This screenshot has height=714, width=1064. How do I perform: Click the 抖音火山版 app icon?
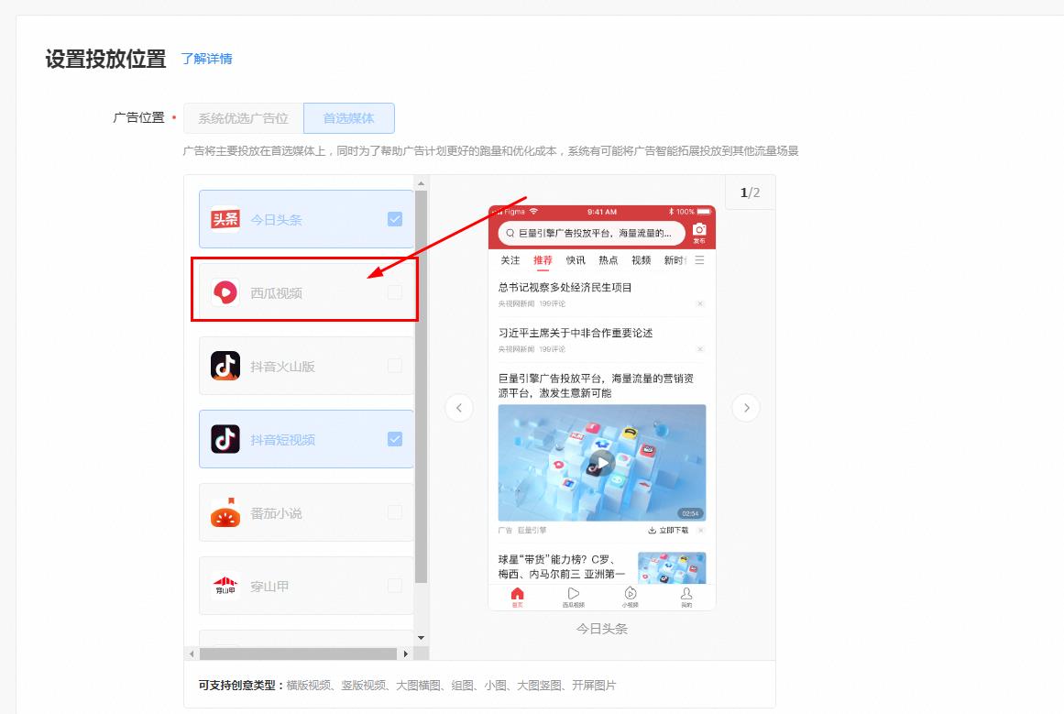tap(225, 366)
